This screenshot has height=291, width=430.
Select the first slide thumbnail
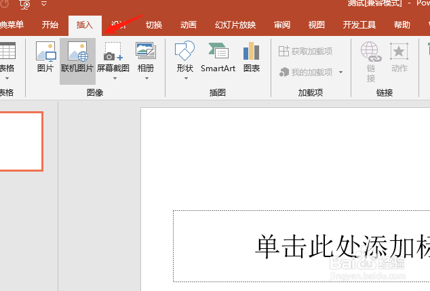22,142
